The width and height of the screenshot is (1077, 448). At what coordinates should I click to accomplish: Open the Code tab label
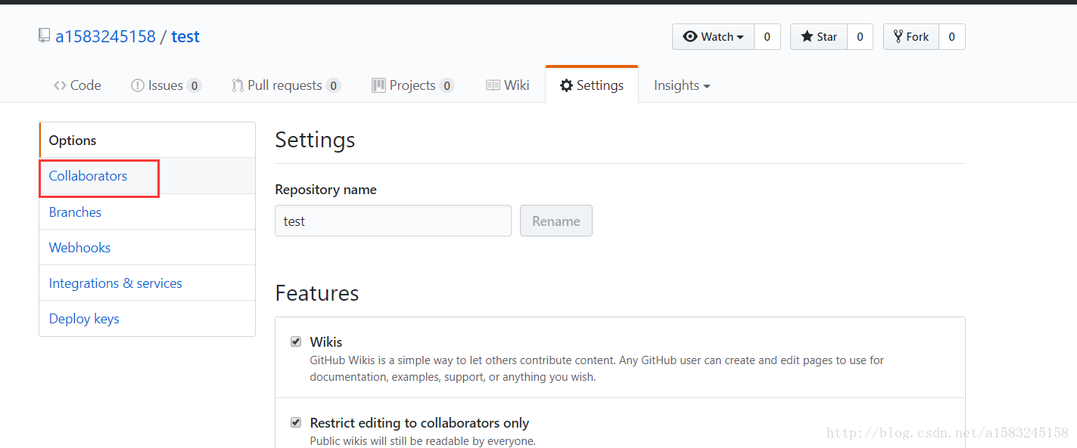[86, 85]
